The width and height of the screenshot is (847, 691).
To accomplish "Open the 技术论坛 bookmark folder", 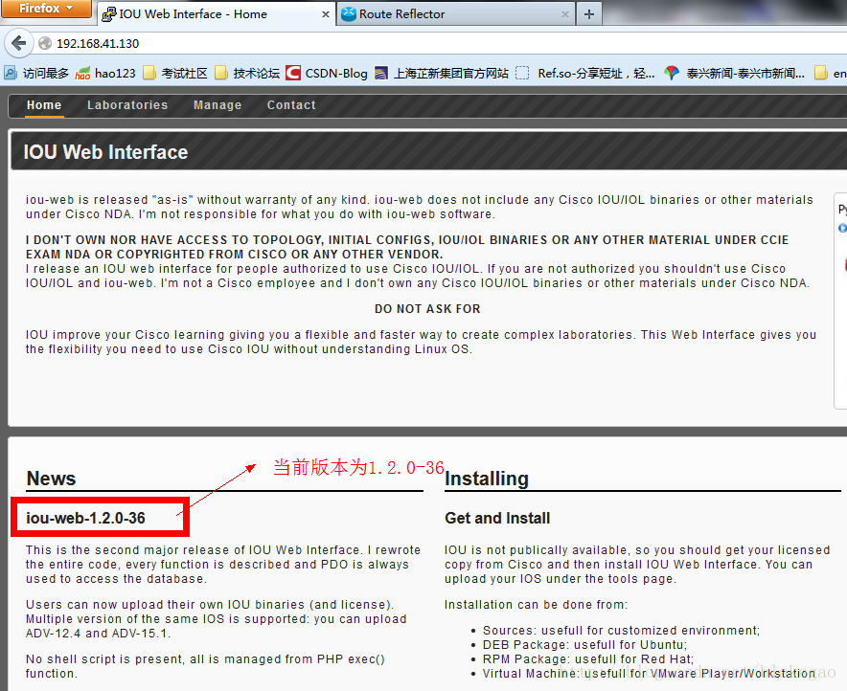I will tap(247, 73).
